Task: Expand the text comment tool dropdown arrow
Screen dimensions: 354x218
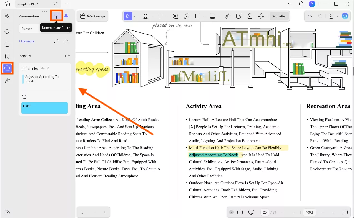Action: [x=167, y=16]
